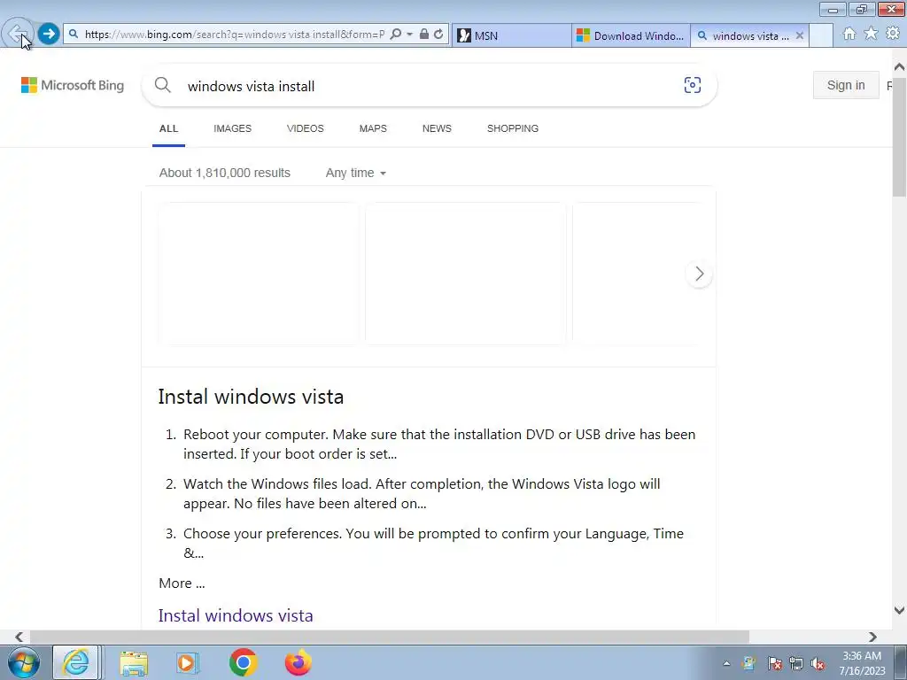Click the Action Center flag tray icon
The height and width of the screenshot is (680, 907).
[774, 664]
